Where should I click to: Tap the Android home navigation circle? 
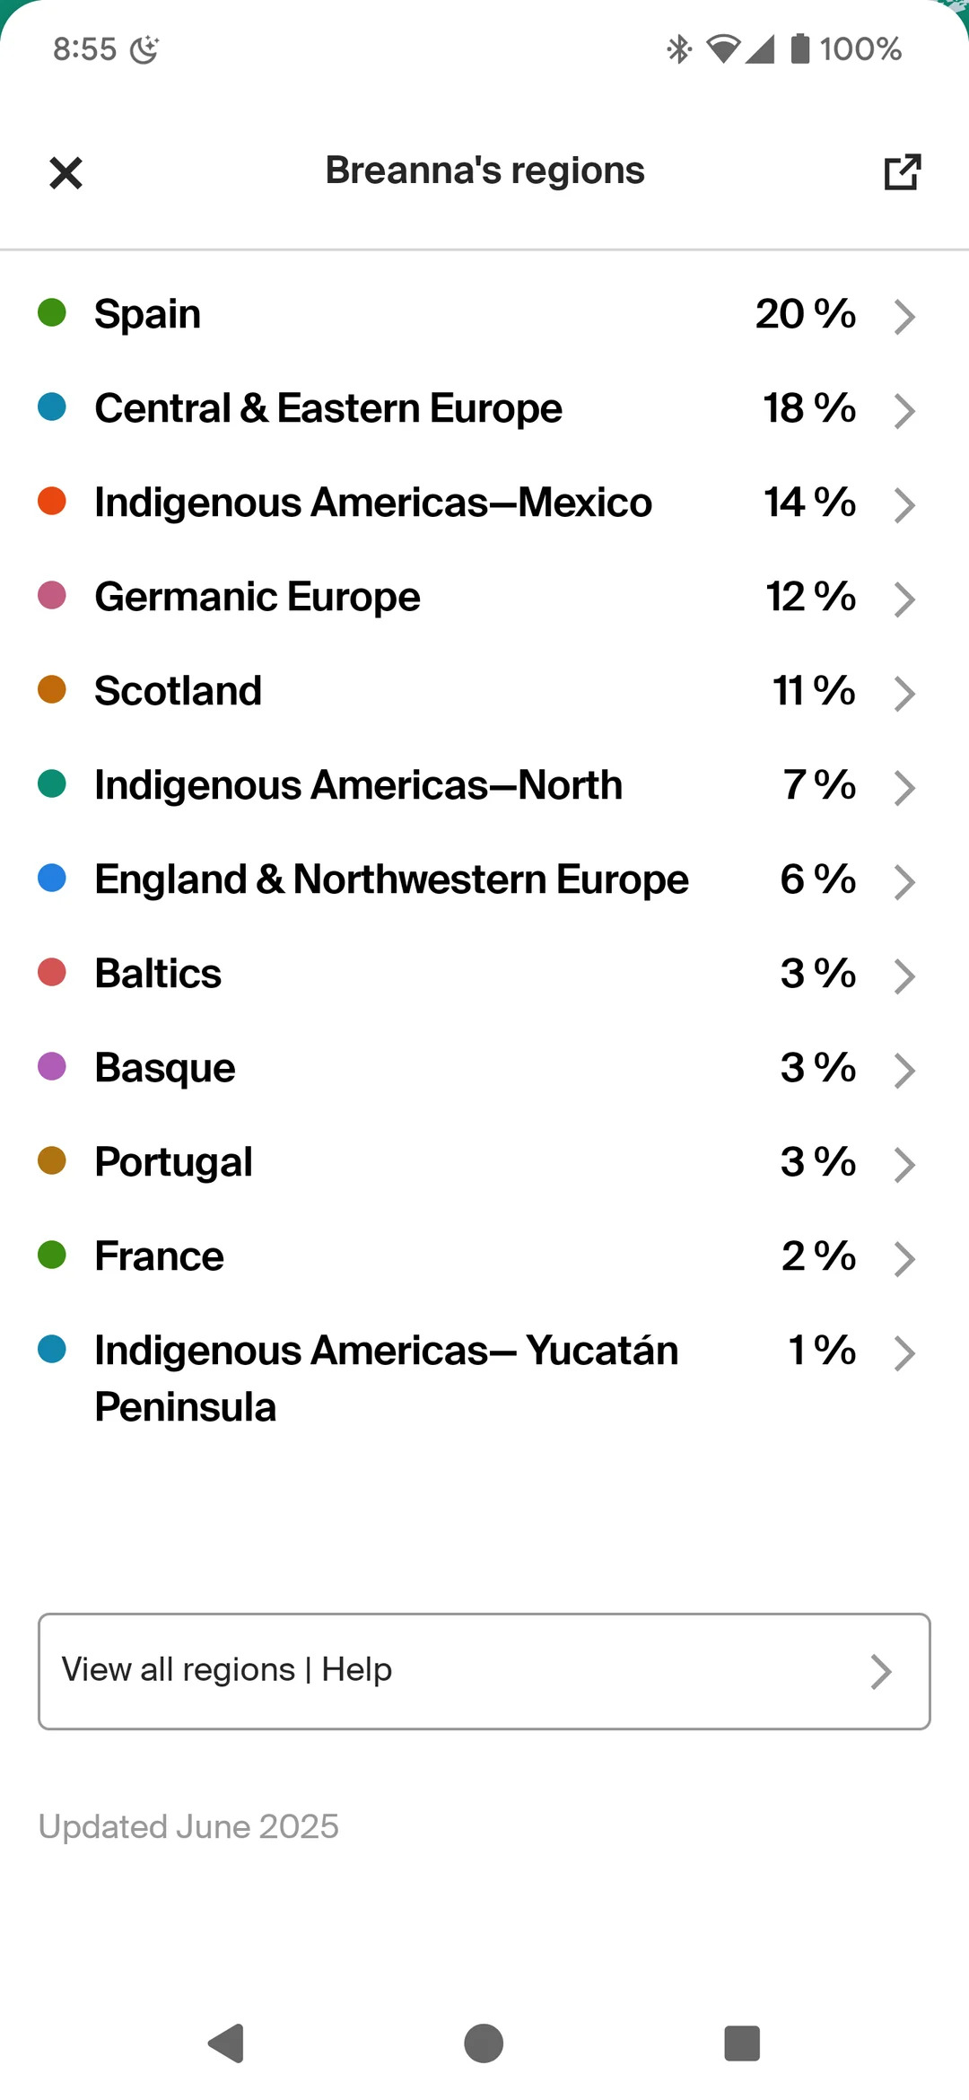(484, 2043)
